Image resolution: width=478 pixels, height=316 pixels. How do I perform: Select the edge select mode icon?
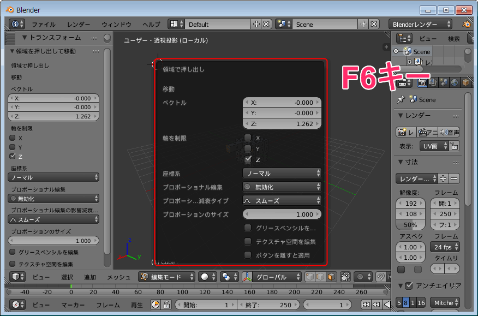coord(320,277)
